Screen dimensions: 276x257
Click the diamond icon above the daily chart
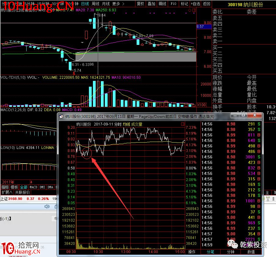[190, 10]
